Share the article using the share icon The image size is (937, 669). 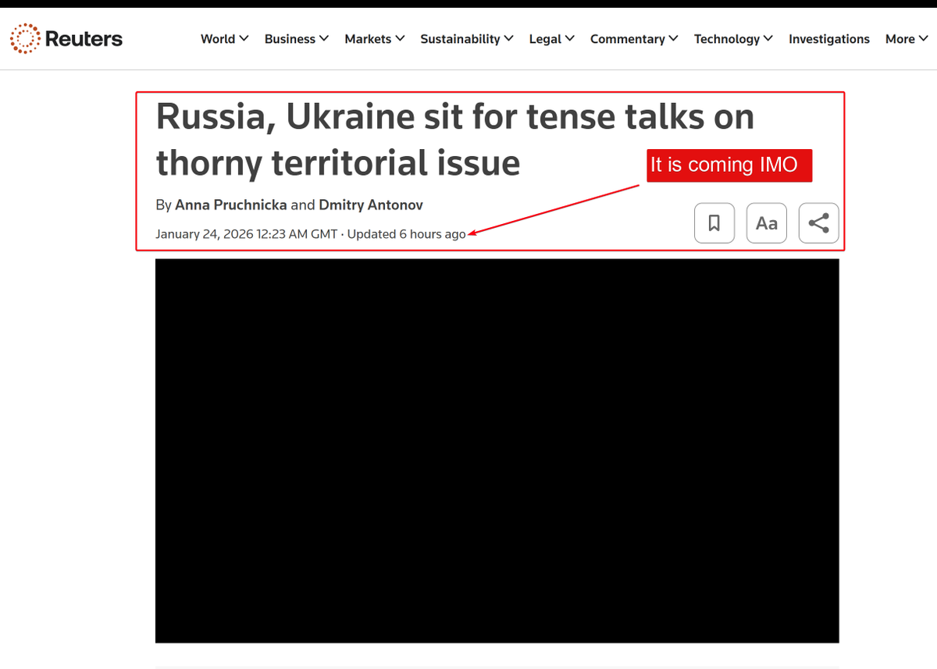[x=818, y=222]
